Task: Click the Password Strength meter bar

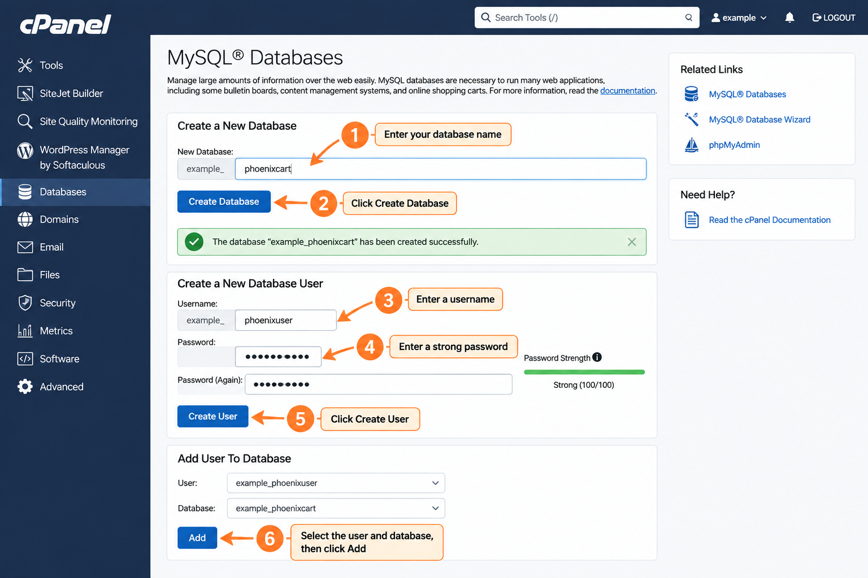Action: 584,372
